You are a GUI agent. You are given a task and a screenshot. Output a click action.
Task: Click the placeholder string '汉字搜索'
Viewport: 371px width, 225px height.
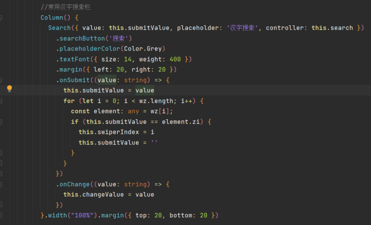(x=242, y=28)
